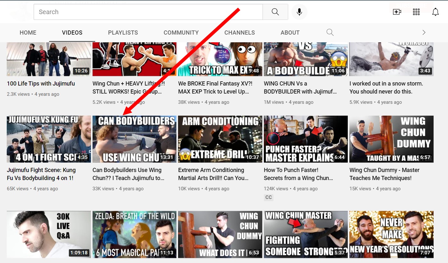Open 'Can Bodybuilders Use Wing Chun' title
This screenshot has height=263, width=448.
pos(128,174)
